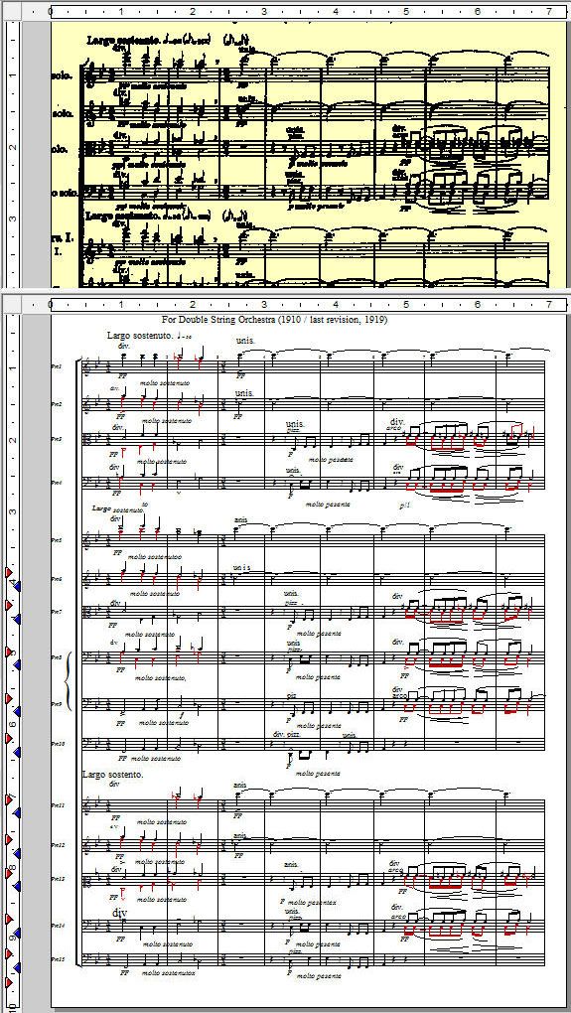Click horizontal ruler of the scanned image pane
Image resolution: width=571 pixels, height=1013 pixels.
[309, 12]
